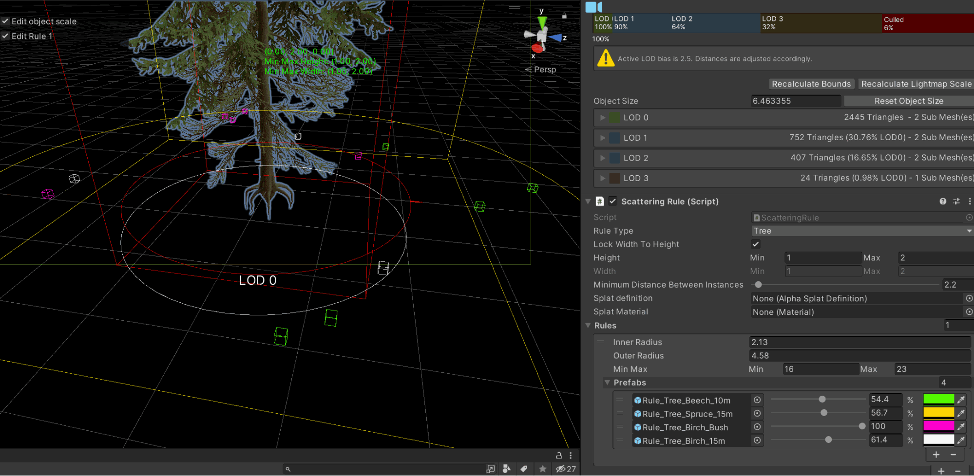This screenshot has width=974, height=476.
Task: Click the Rule_Tree_Beech_10m percentage slider
Action: click(x=818, y=400)
